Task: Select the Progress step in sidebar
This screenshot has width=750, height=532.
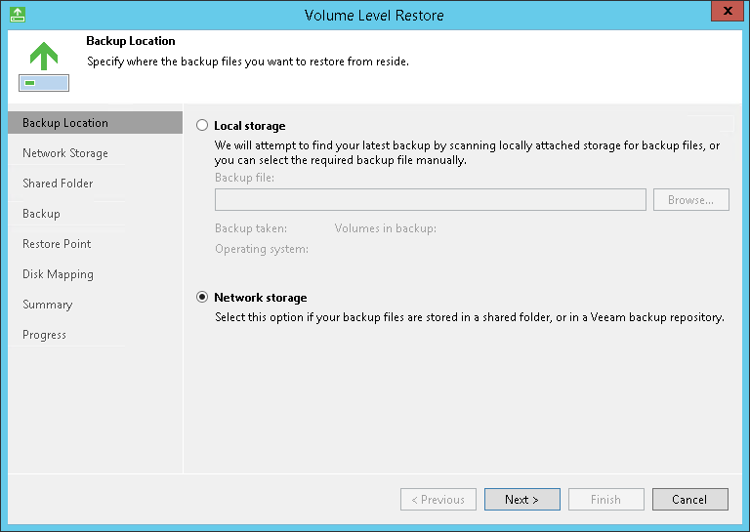Action: 44,335
